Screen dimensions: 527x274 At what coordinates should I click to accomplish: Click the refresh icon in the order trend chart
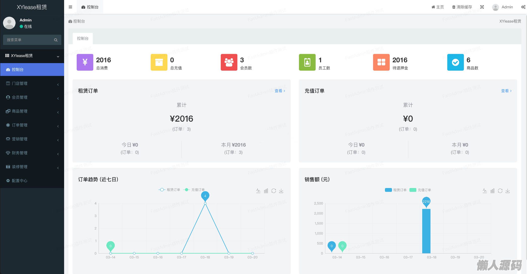tap(274, 191)
